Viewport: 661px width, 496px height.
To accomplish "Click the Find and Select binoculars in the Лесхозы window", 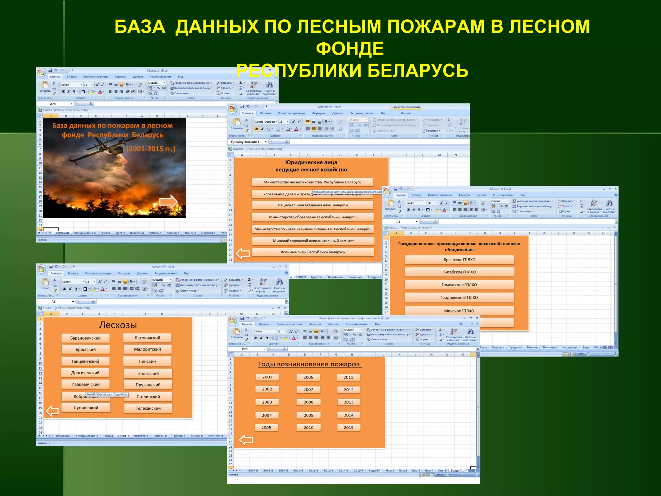I will point(279,282).
